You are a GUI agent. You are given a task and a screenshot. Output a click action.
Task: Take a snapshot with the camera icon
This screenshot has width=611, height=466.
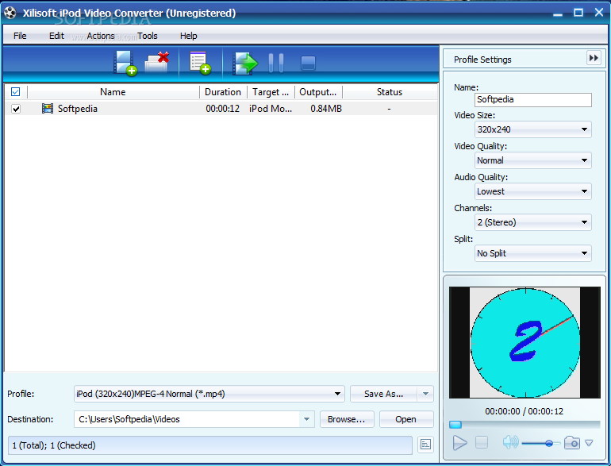572,443
